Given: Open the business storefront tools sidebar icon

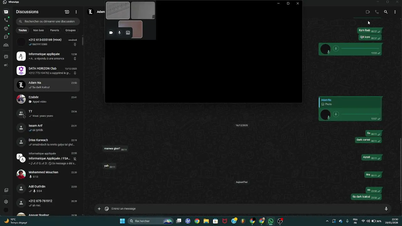Looking at the screenshot, I should (x=6, y=57).
